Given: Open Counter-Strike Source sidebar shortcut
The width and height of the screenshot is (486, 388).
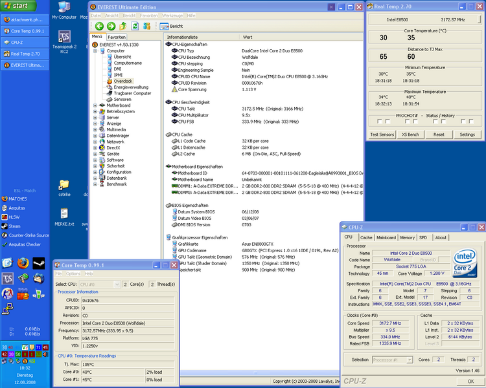Looking at the screenshot, I should (25, 235).
